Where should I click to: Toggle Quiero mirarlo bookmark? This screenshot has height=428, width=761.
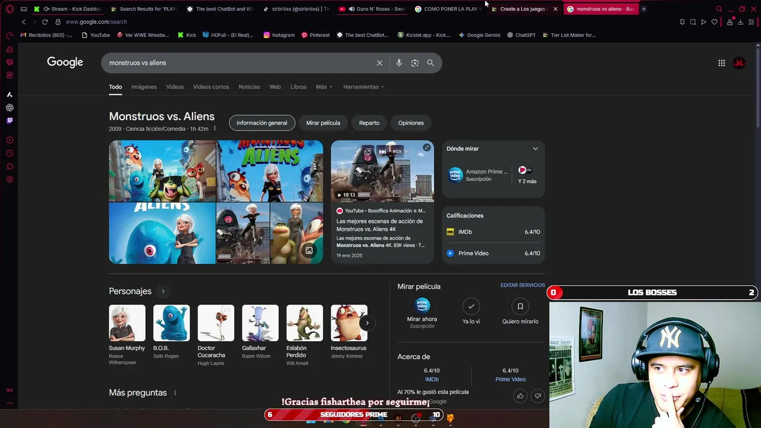[520, 306]
